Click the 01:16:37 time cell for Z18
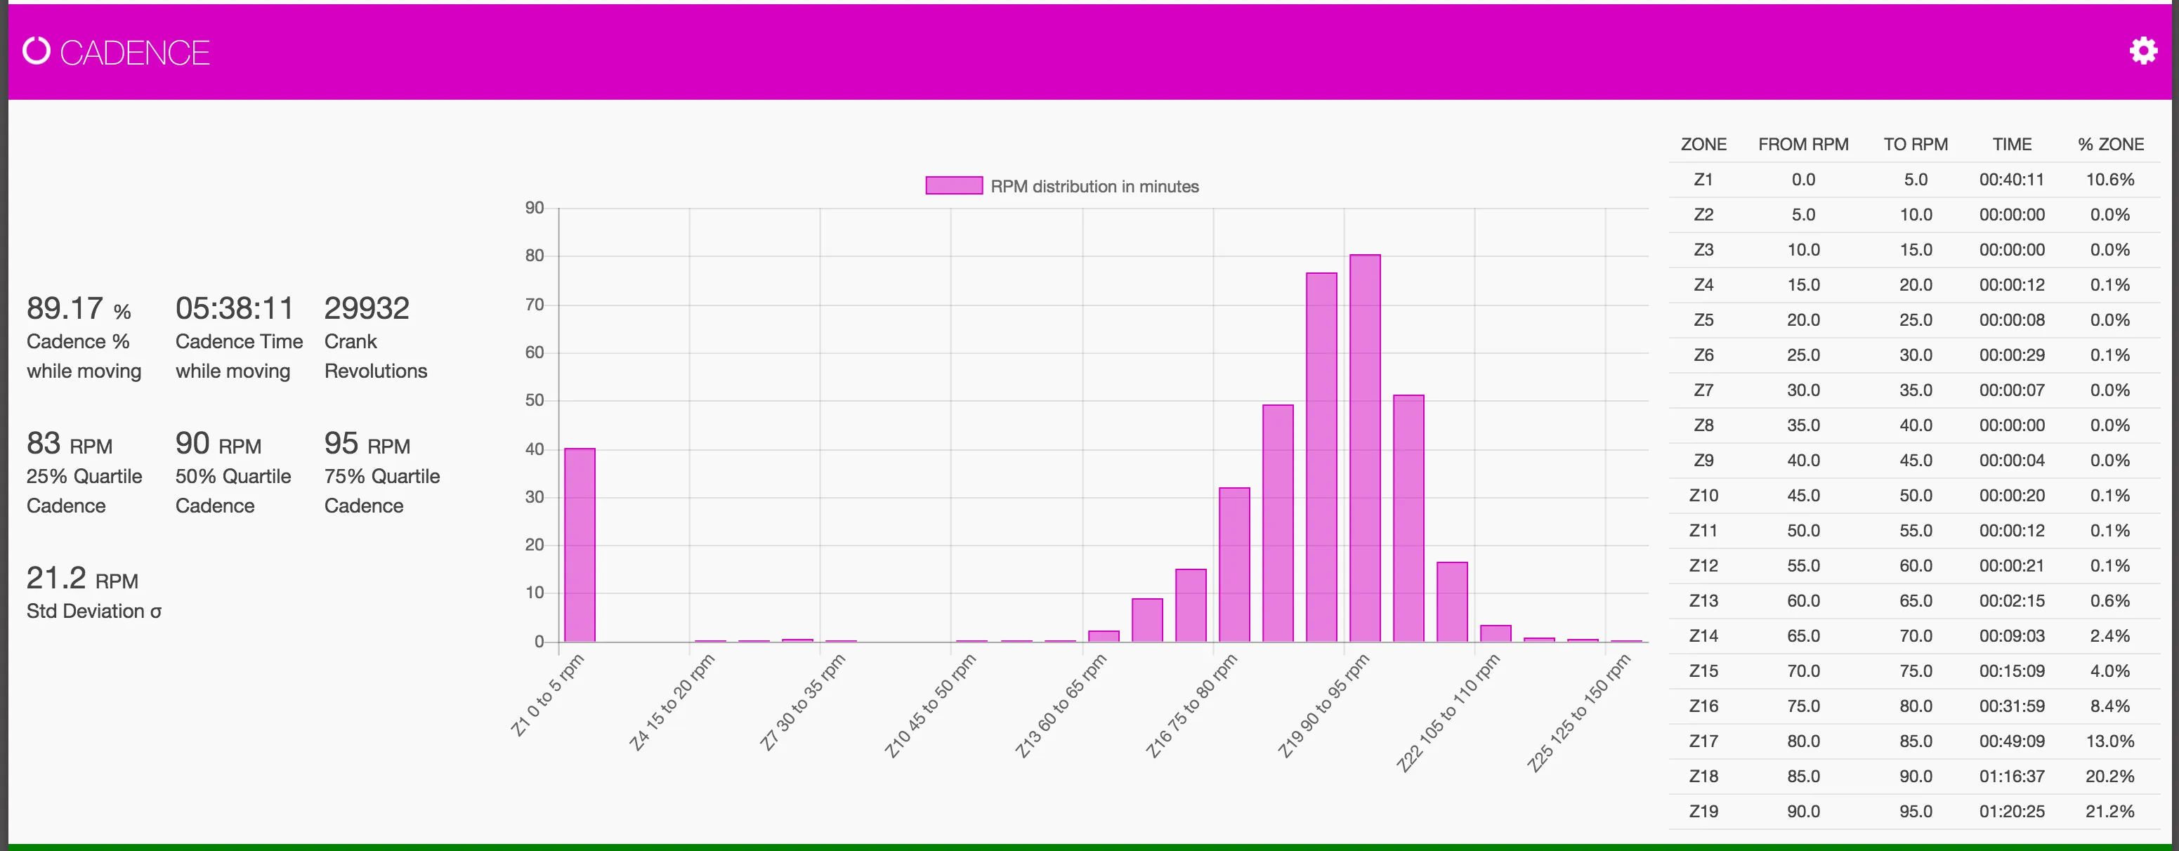The image size is (2179, 851). pyautogui.click(x=2012, y=776)
